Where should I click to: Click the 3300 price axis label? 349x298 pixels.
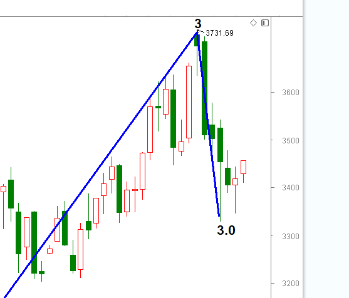[291, 237]
